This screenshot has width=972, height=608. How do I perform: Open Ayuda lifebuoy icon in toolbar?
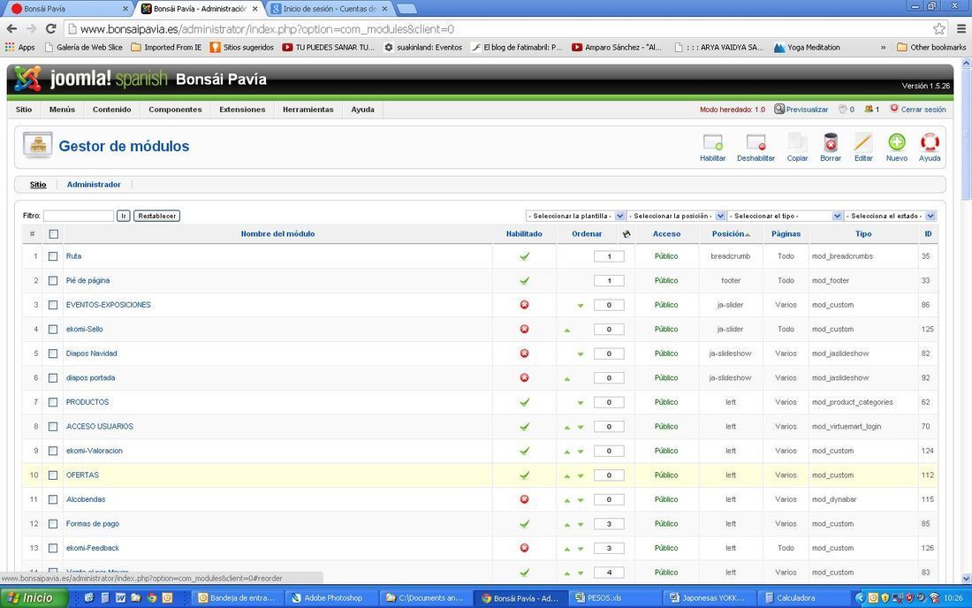pos(930,142)
